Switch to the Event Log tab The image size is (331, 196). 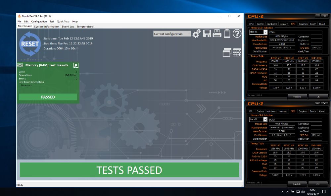point(68,27)
